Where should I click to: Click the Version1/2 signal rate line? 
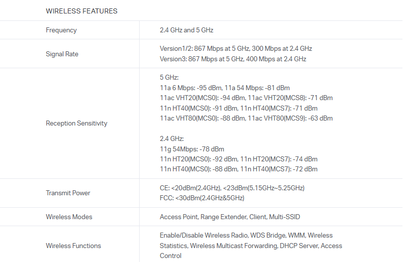pyautogui.click(x=235, y=48)
